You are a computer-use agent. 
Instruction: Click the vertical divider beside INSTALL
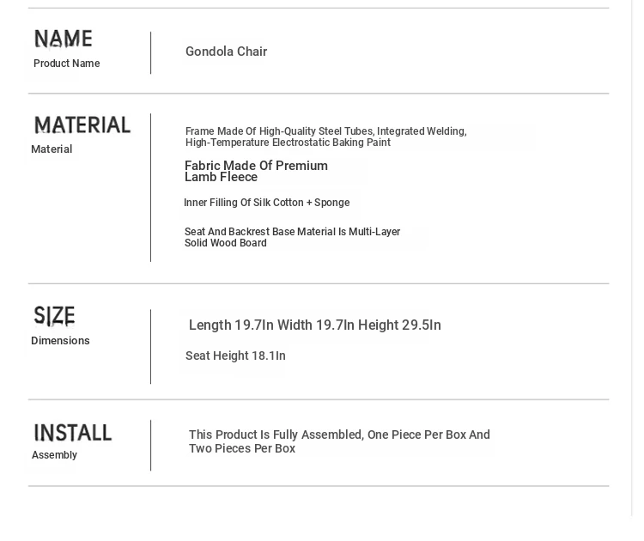pyautogui.click(x=151, y=445)
